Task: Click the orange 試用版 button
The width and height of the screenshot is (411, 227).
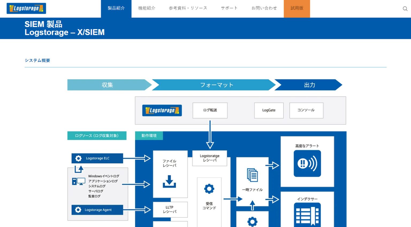Action: click(296, 8)
